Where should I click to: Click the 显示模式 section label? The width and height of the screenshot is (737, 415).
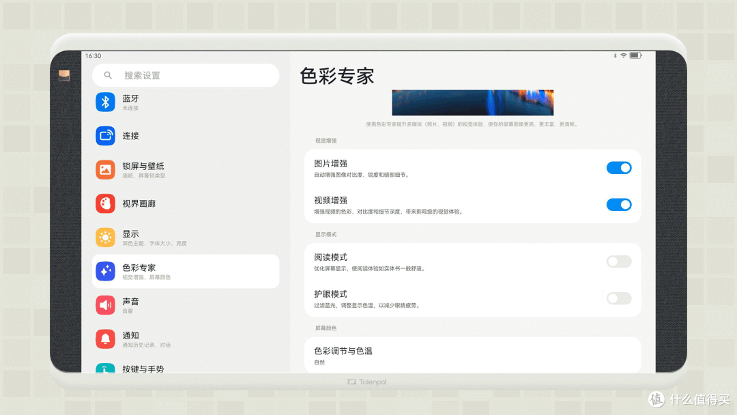pyautogui.click(x=326, y=235)
